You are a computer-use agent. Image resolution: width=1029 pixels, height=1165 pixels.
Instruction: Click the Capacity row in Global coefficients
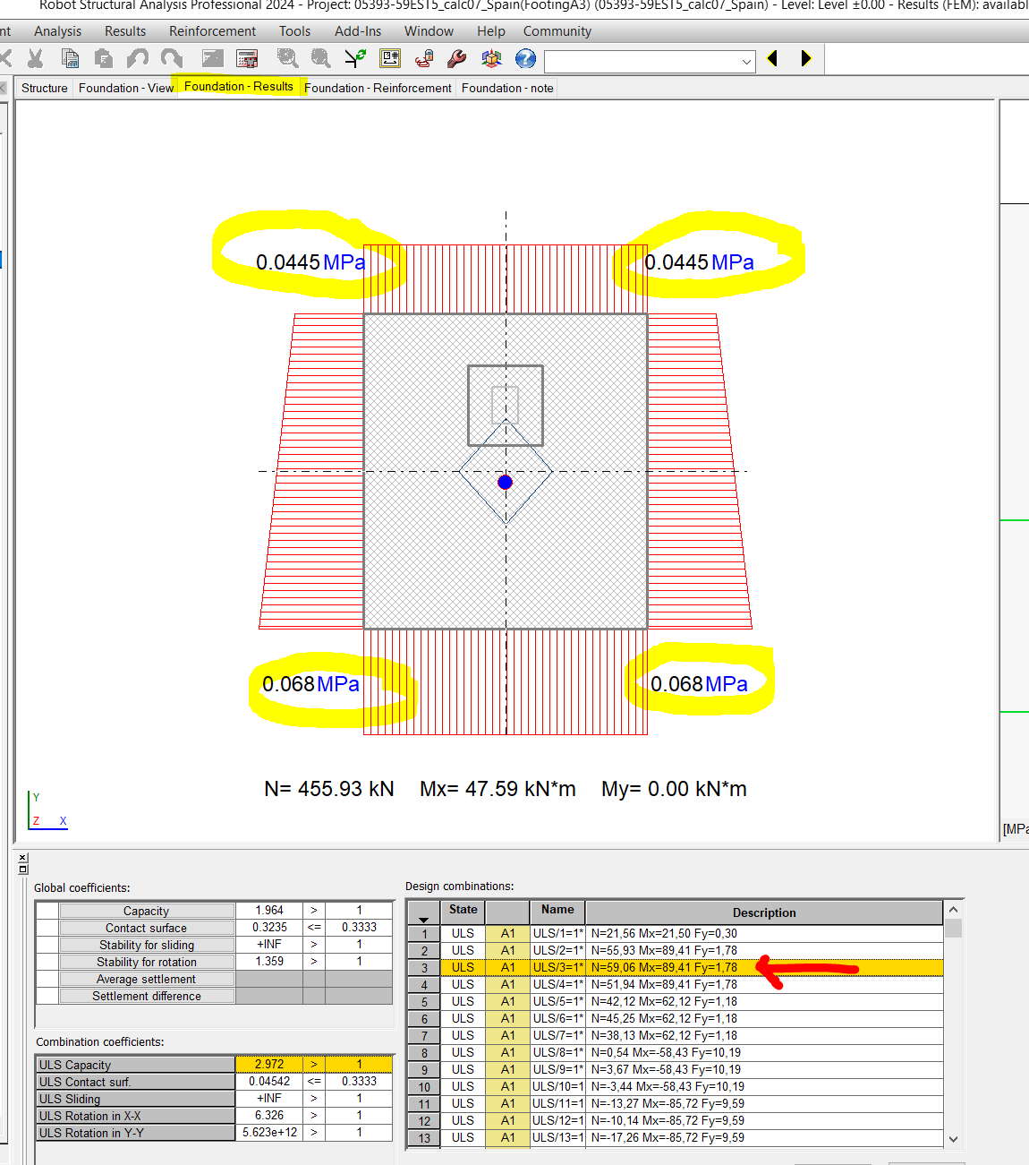click(x=215, y=911)
